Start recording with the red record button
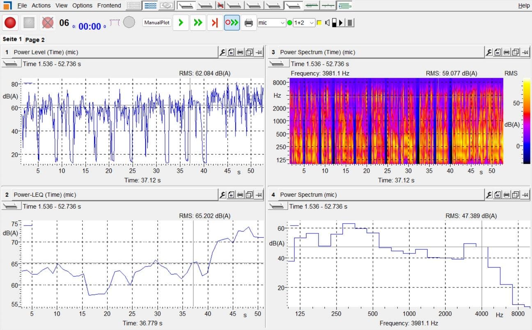 coord(10,23)
